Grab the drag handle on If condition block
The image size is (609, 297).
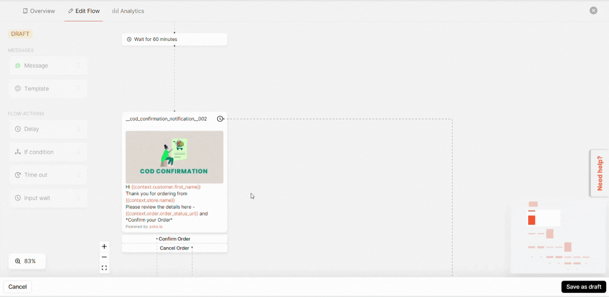point(78,152)
